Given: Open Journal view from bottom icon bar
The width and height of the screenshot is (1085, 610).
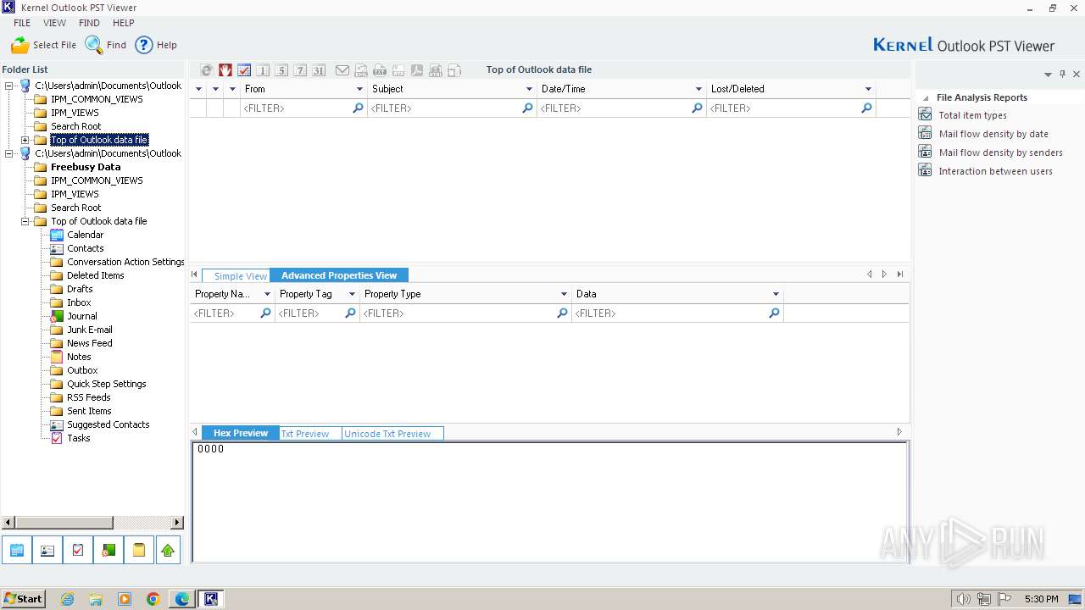Looking at the screenshot, I should [x=108, y=550].
